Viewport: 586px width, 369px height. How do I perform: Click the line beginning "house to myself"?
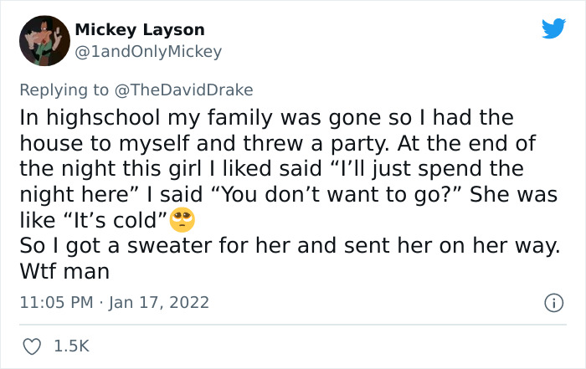277,143
